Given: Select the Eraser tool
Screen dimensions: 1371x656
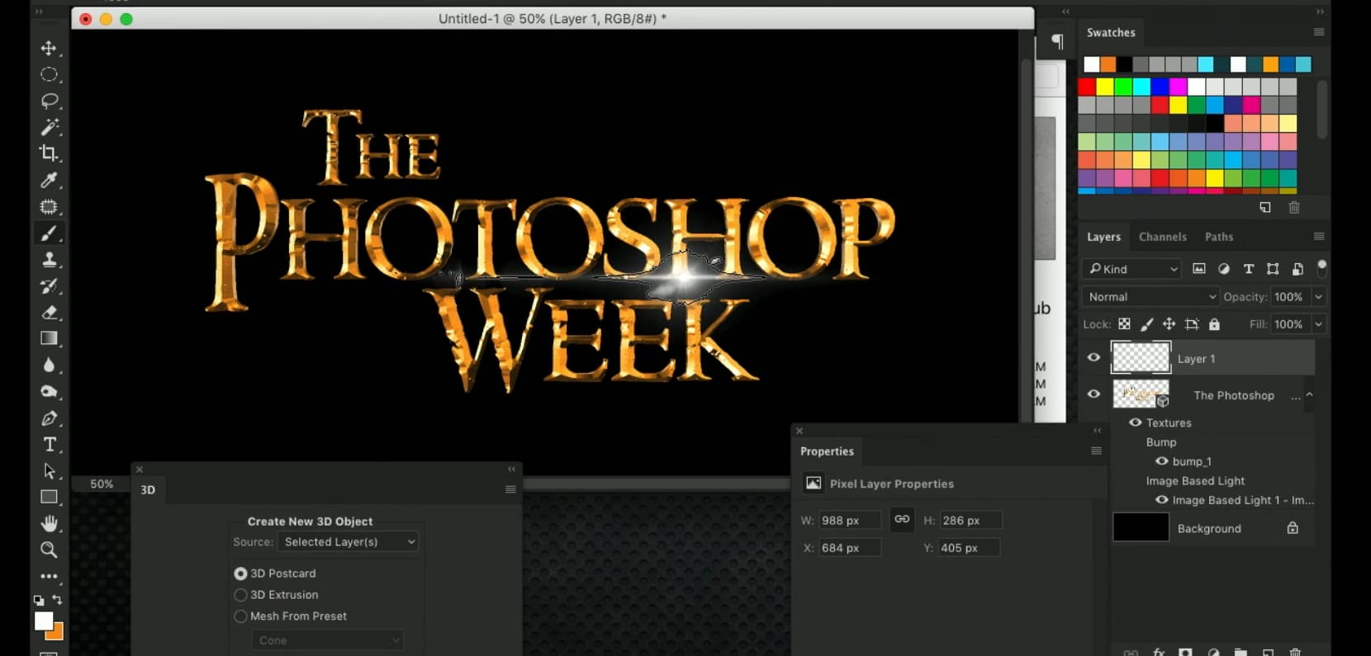Looking at the screenshot, I should coord(49,312).
